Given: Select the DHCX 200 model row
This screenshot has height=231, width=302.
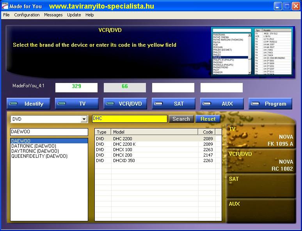Looking at the screenshot, I should pyautogui.click(x=155, y=155).
